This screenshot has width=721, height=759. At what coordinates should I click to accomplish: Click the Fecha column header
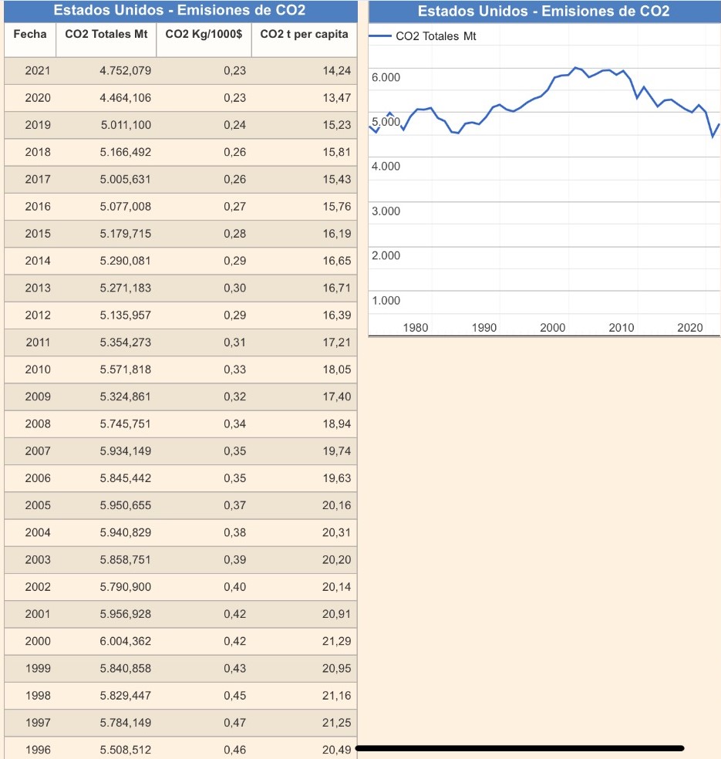tap(30, 35)
